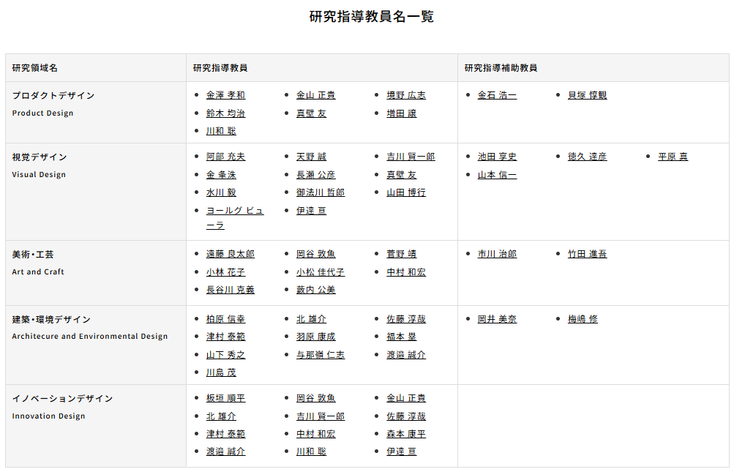
Task: Open 金山 正貴 in the Product Design row
Action: pos(316,95)
